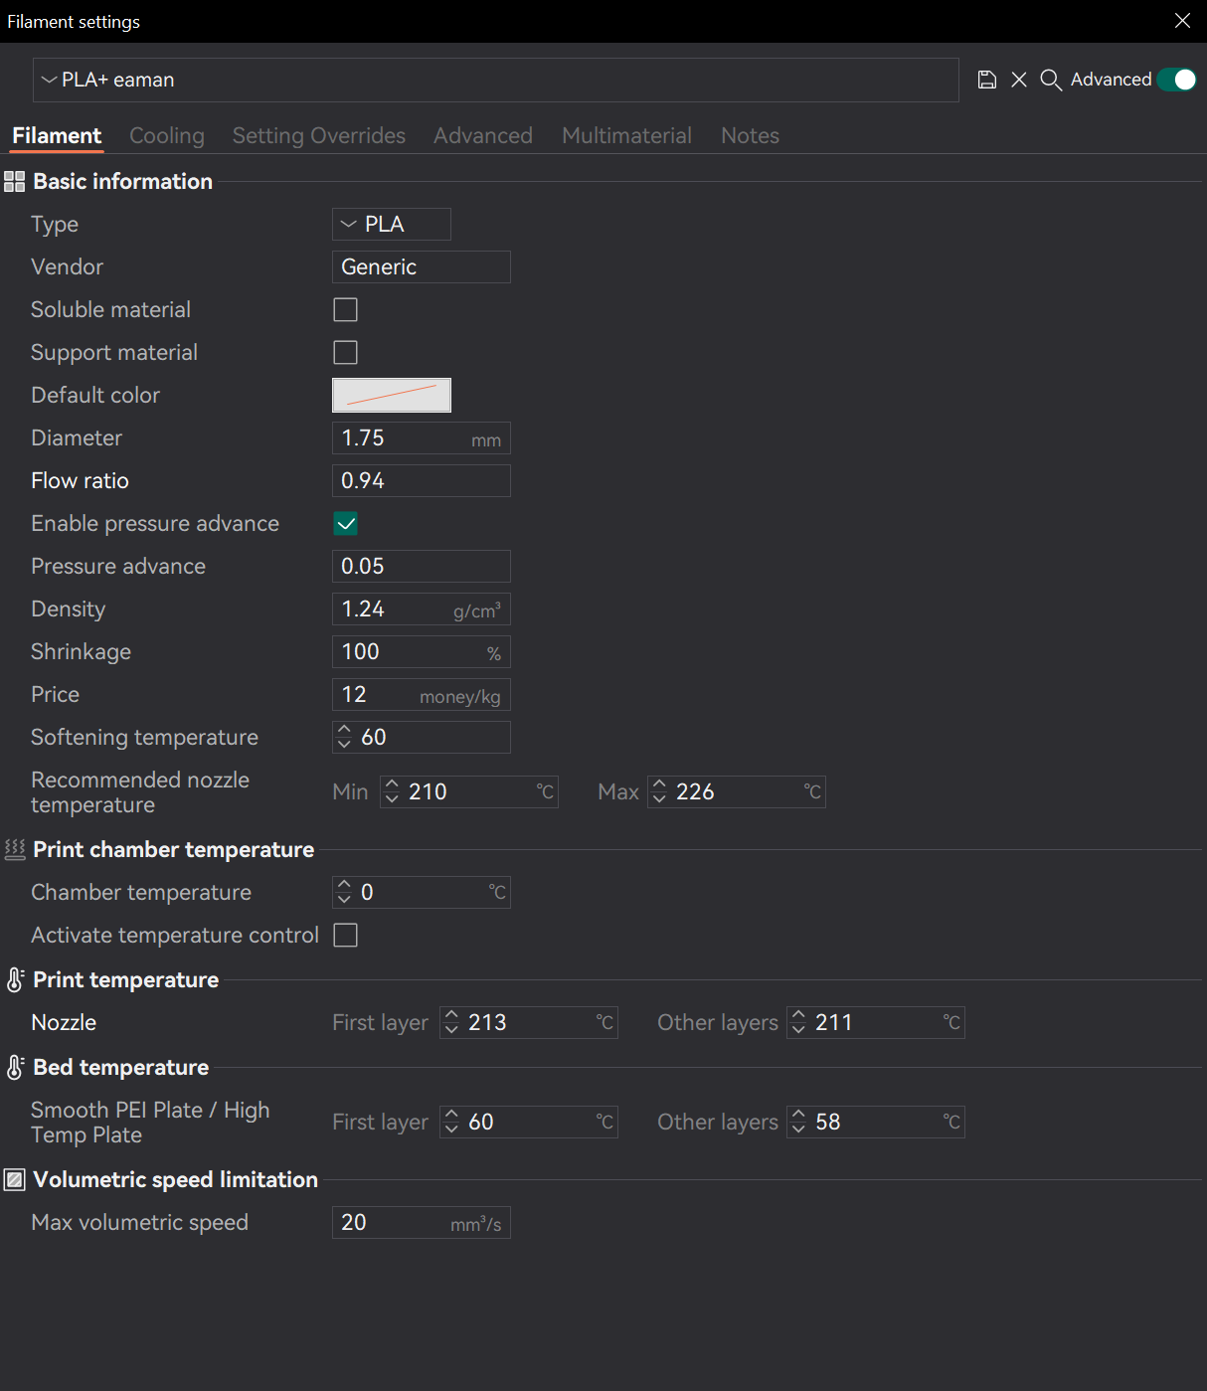Viewport: 1207px width, 1391px height.
Task: Open the PLA+ eaman preset dropdown
Action: tap(496, 80)
